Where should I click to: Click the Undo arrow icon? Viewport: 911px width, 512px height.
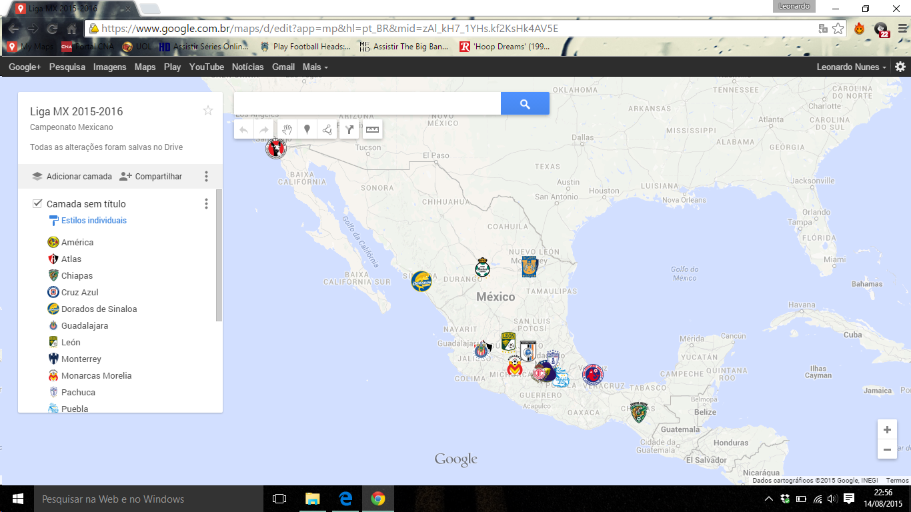click(x=243, y=129)
